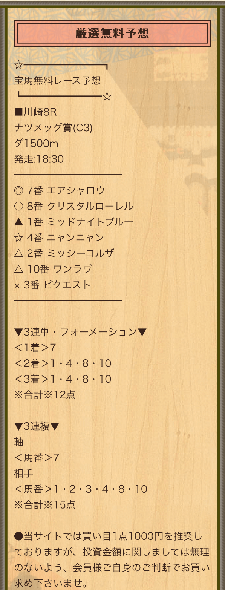
Task: Click the star icon above 宝馬無料レース予想
Action: (18, 65)
